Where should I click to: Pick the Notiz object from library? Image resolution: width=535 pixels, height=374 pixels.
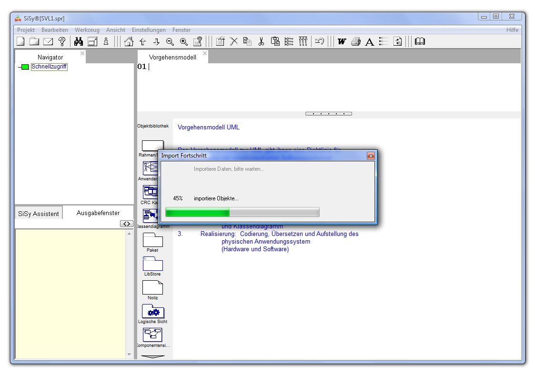(152, 287)
